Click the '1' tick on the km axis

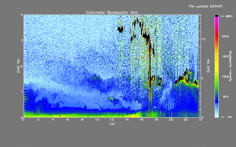(x=22, y=92)
